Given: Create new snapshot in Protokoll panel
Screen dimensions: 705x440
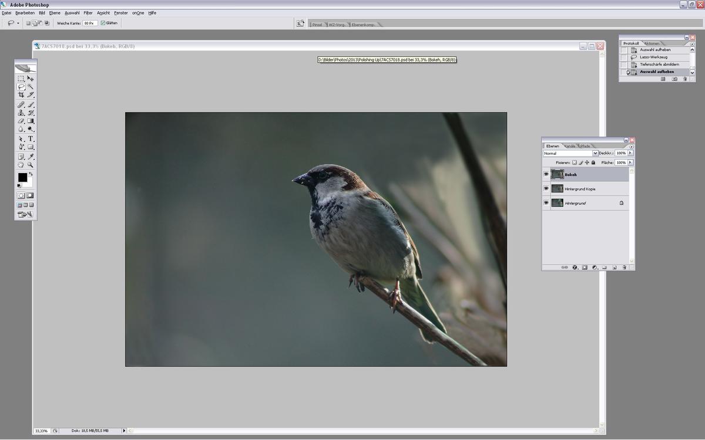Looking at the screenshot, I should [674, 79].
